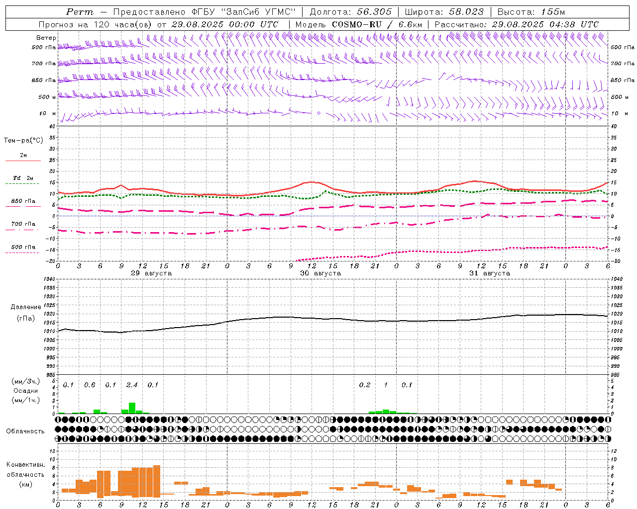Click the solid red "2м" legend line sample
The height and width of the screenshot is (509, 637).
coord(23,161)
